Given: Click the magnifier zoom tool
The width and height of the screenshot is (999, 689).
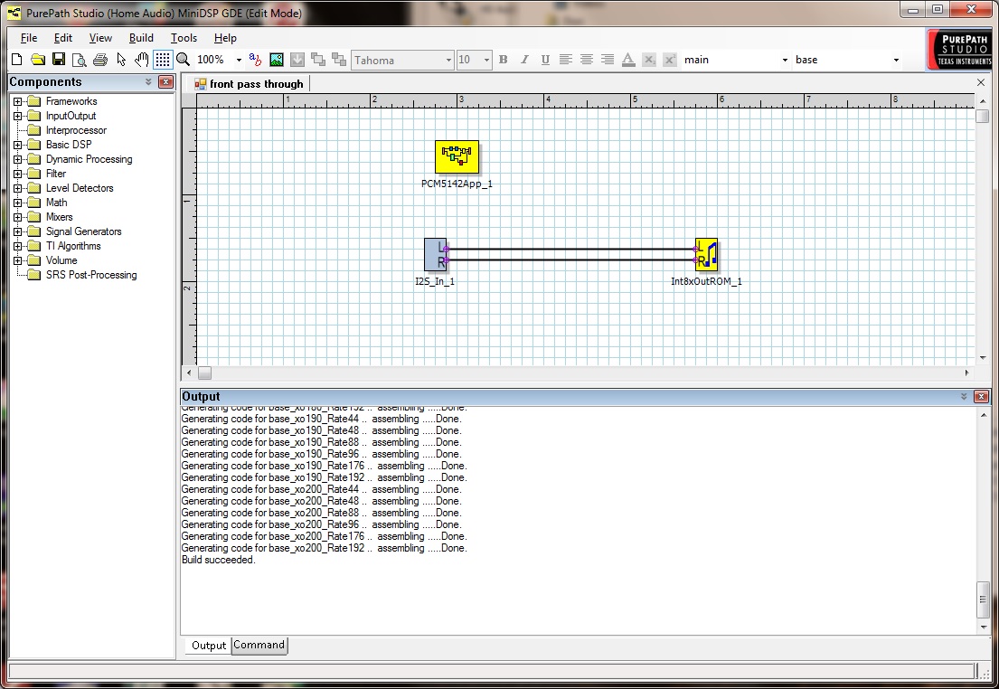Looking at the screenshot, I should pyautogui.click(x=184, y=60).
